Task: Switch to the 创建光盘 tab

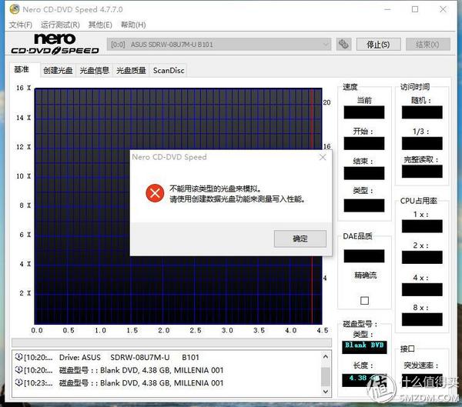Action: pyautogui.click(x=58, y=70)
